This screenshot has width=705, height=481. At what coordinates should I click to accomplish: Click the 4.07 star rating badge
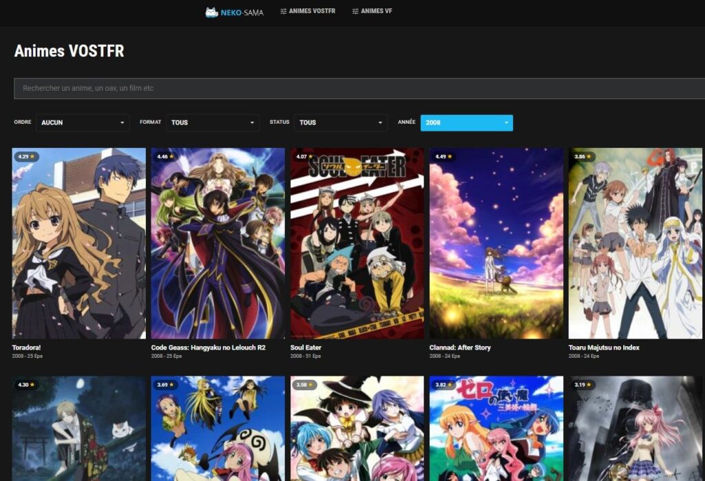[x=305, y=157]
